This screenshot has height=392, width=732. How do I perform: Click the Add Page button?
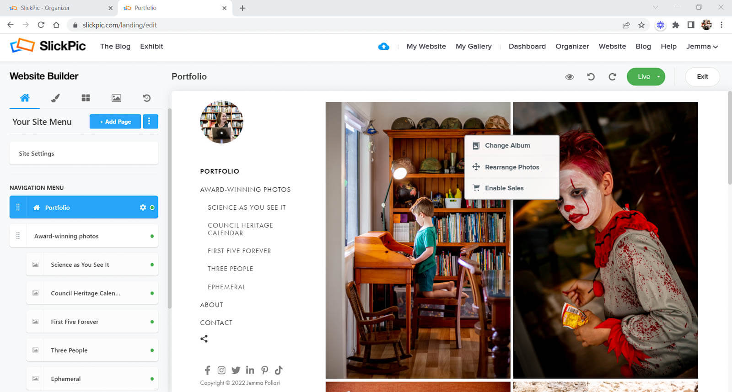[x=115, y=122]
